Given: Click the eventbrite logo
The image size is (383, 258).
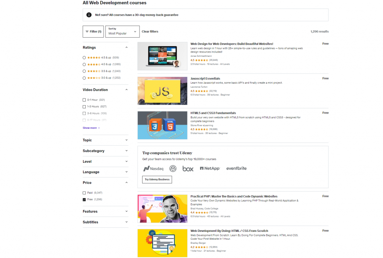Looking at the screenshot, I should coord(236,168).
